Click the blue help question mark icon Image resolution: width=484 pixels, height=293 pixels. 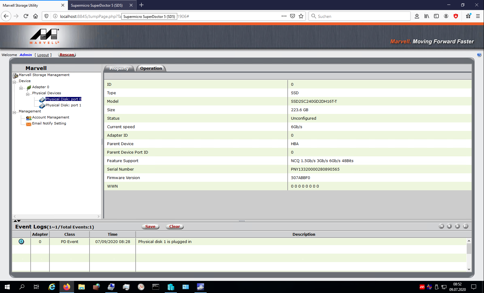point(479,55)
